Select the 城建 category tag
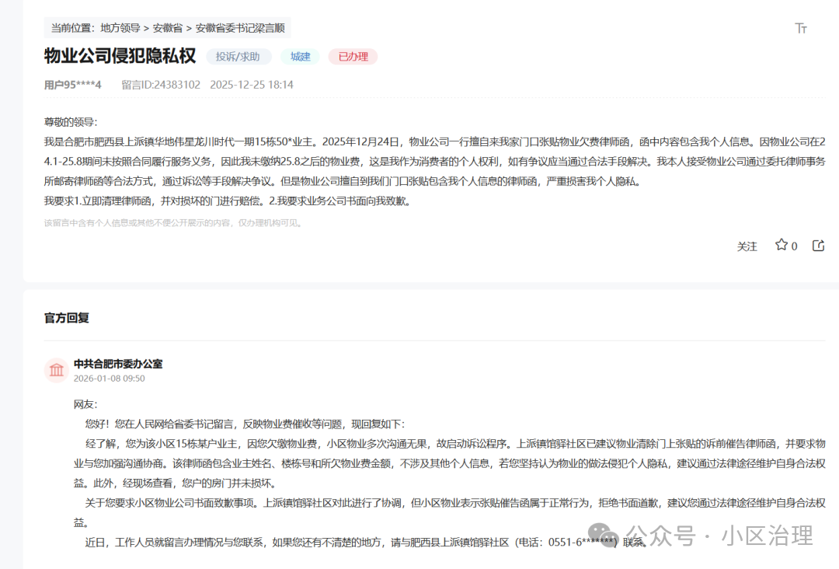The height and width of the screenshot is (569, 839). [300, 57]
